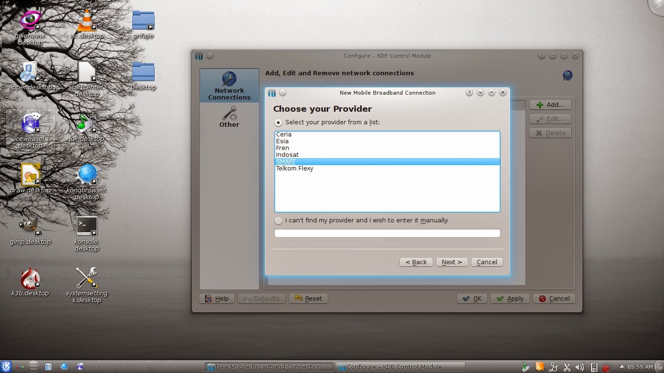Switch to the Configure – KDE Control Module taskbar entry
This screenshot has height=373, width=664.
coord(400,367)
